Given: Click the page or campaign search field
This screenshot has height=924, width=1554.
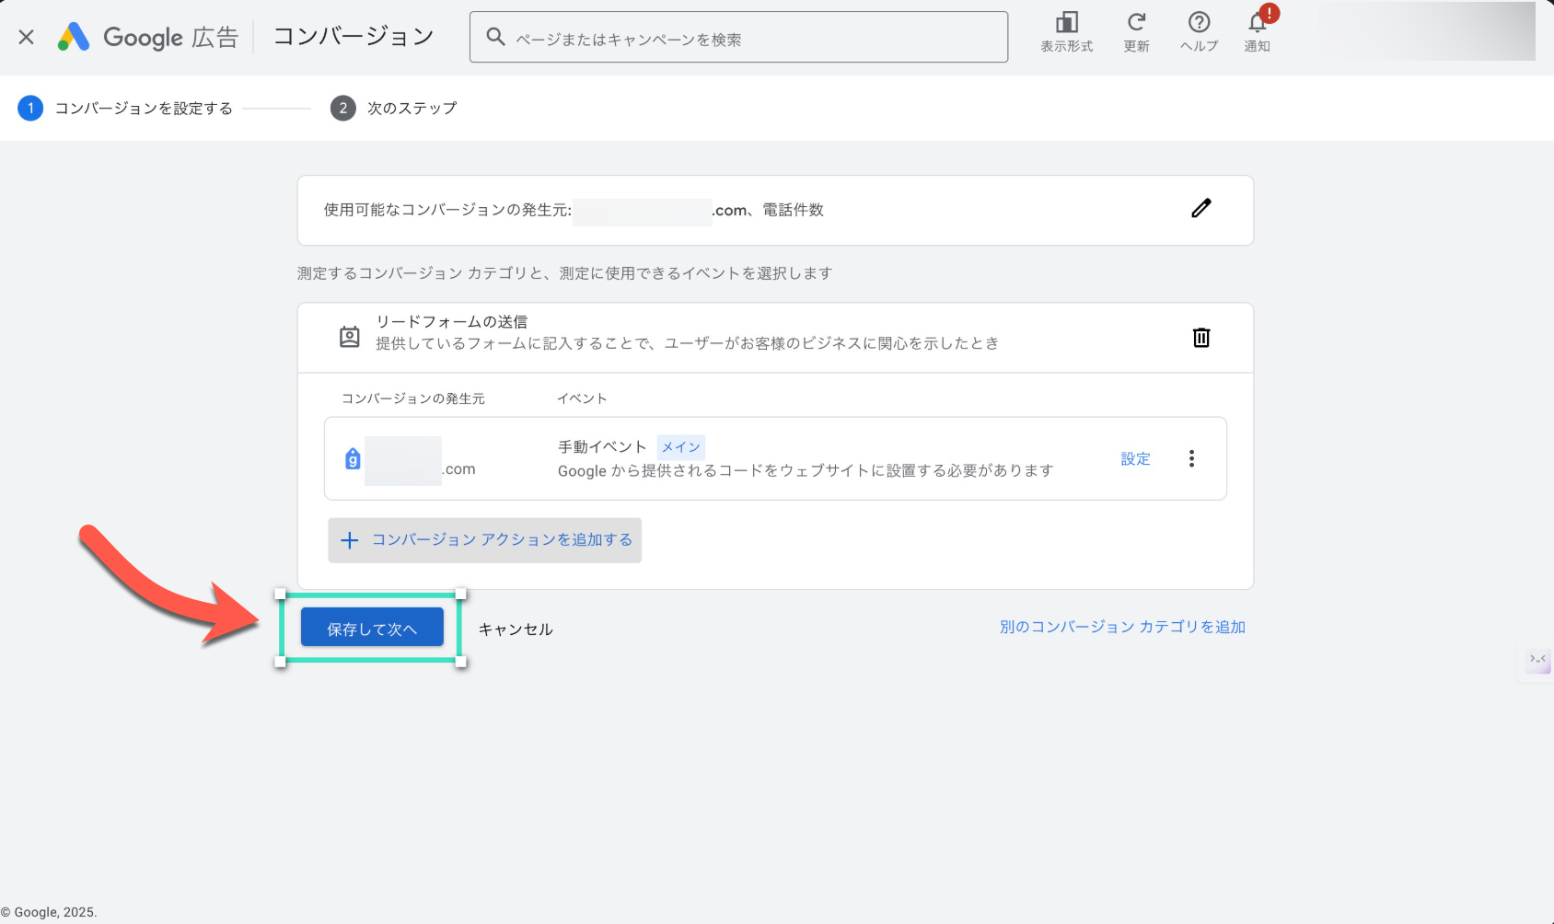Looking at the screenshot, I should tap(738, 38).
